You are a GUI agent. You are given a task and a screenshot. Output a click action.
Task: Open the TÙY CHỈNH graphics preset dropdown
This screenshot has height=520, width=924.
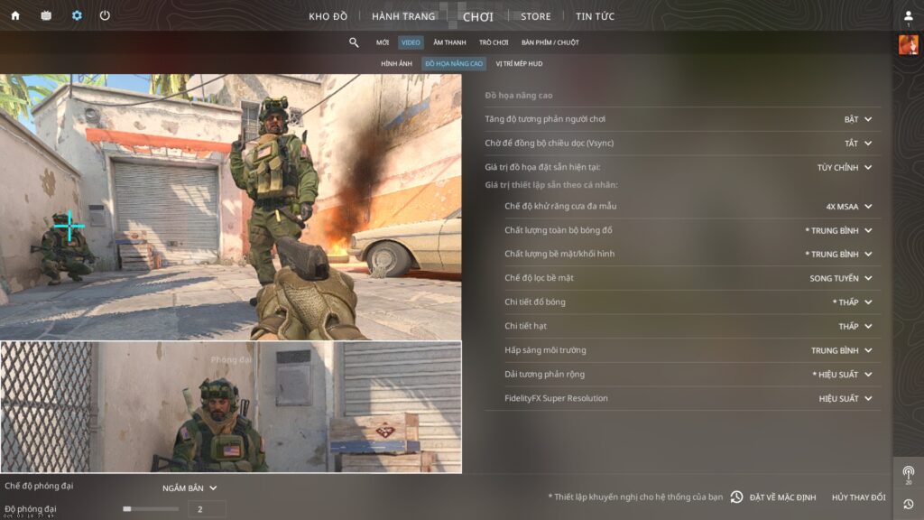[845, 167]
